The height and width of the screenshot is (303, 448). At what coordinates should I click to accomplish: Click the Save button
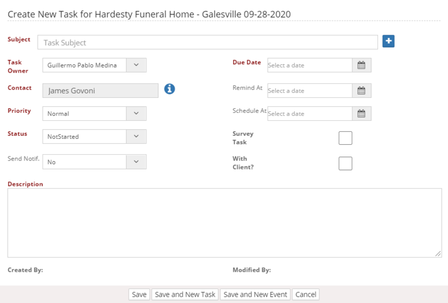pos(139,295)
